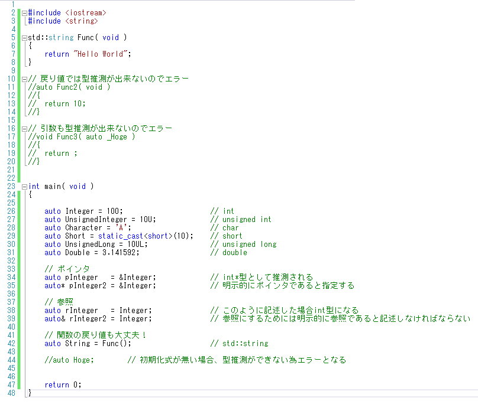This screenshot has height=404, width=478.
Task: Click the // std::string comment
Action: click(x=240, y=343)
